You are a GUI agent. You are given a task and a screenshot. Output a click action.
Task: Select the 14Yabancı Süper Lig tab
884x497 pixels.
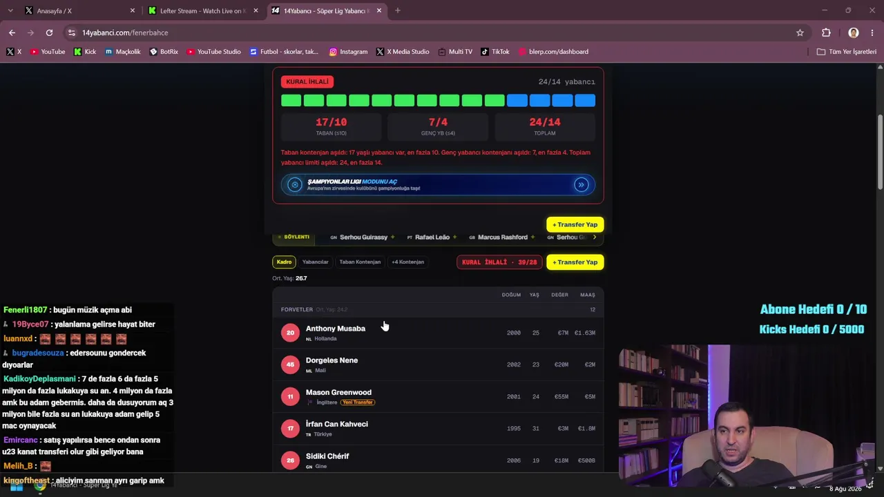pos(326,11)
